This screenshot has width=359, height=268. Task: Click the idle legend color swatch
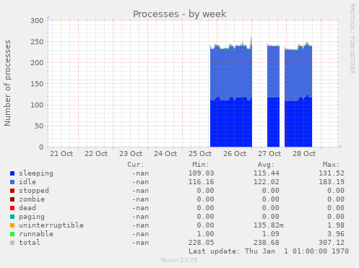click(12, 182)
